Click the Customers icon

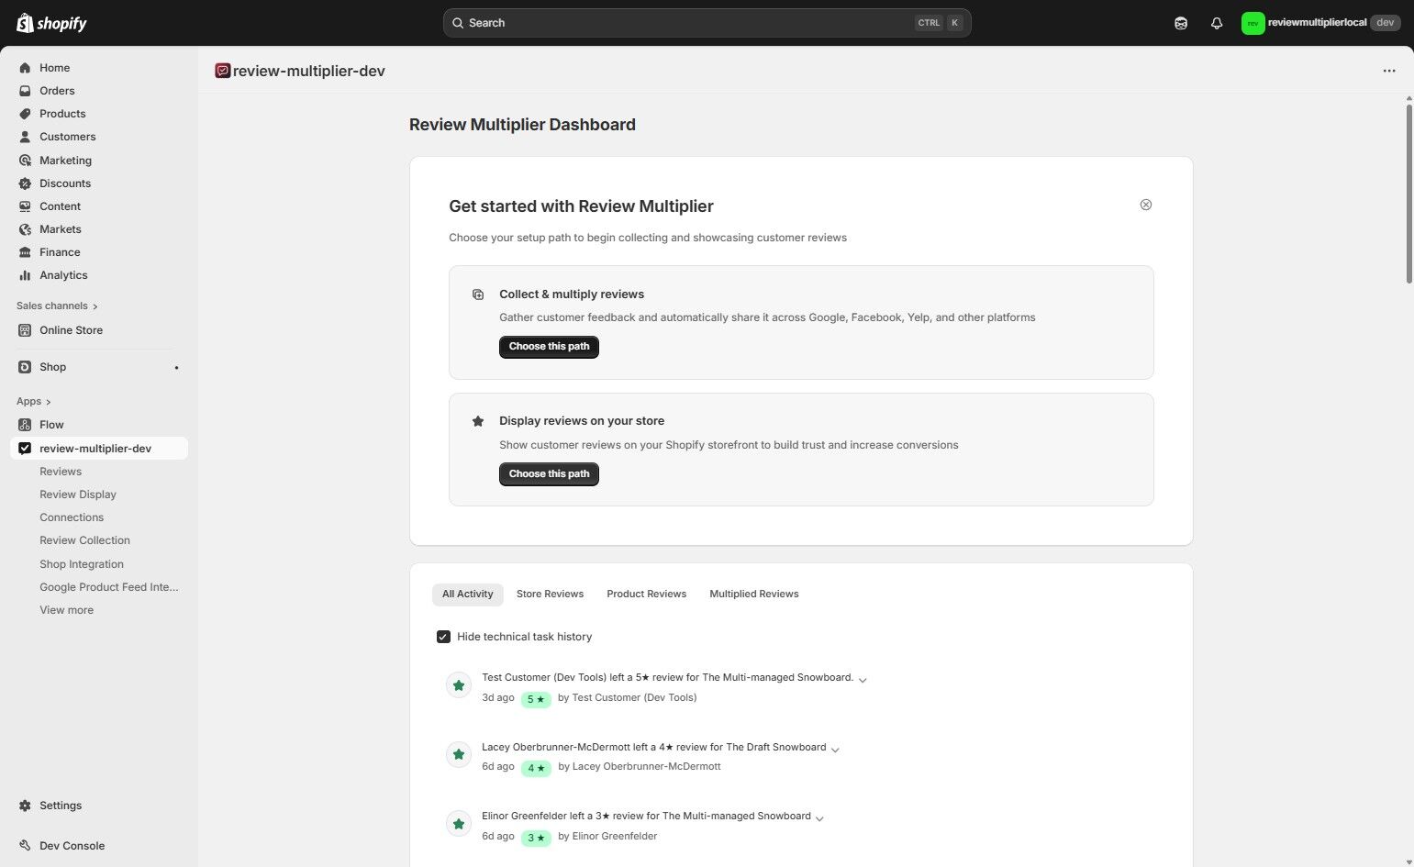(25, 136)
